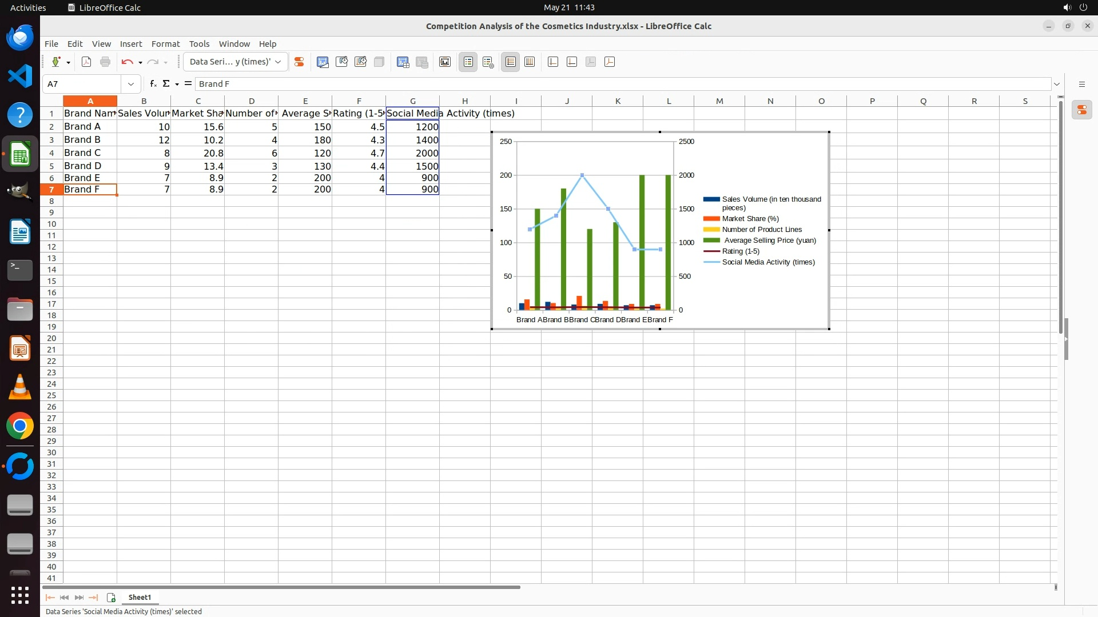
Task: Toggle Horizontal Grids on the chart
Action: 510,62
